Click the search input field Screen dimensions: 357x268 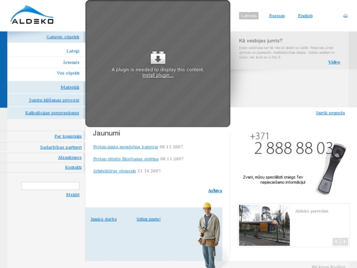(x=50, y=186)
